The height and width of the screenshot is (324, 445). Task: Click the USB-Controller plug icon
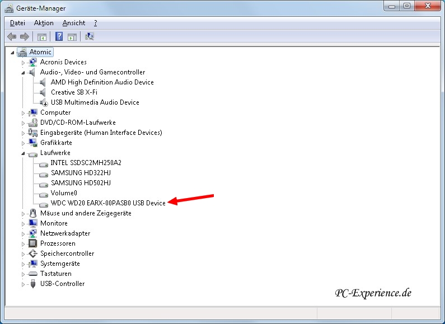pos(33,284)
